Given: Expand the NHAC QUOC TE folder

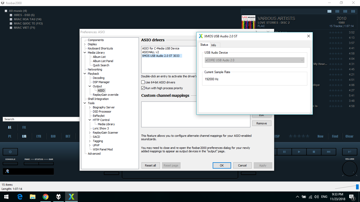Looking at the screenshot, I should click(x=11, y=23).
